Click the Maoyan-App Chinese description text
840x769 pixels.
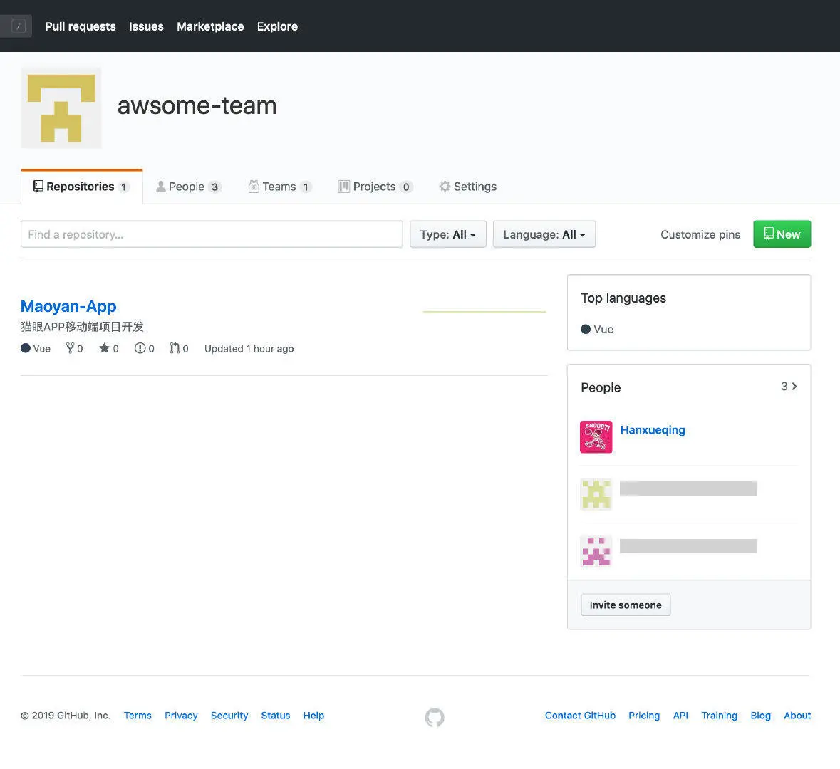(82, 327)
